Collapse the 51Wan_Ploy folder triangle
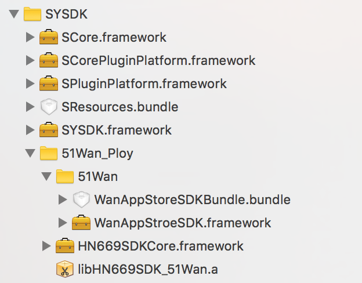Image resolution: width=362 pixels, height=283 pixels. (x=30, y=153)
